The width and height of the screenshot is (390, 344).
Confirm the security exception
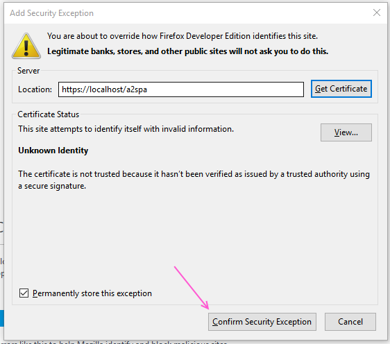click(262, 322)
